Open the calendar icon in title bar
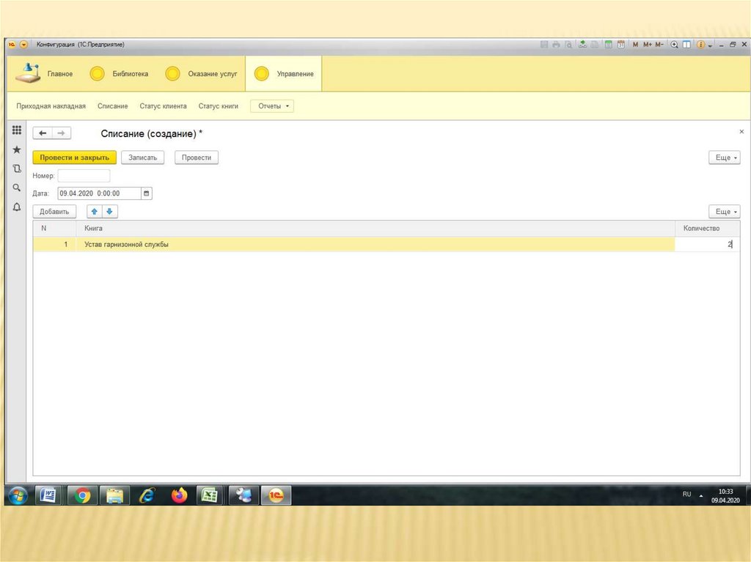Screen dimensions: 751x562 pyautogui.click(x=620, y=45)
